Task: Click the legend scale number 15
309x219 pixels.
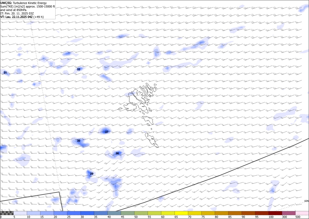Action: [42, 217]
